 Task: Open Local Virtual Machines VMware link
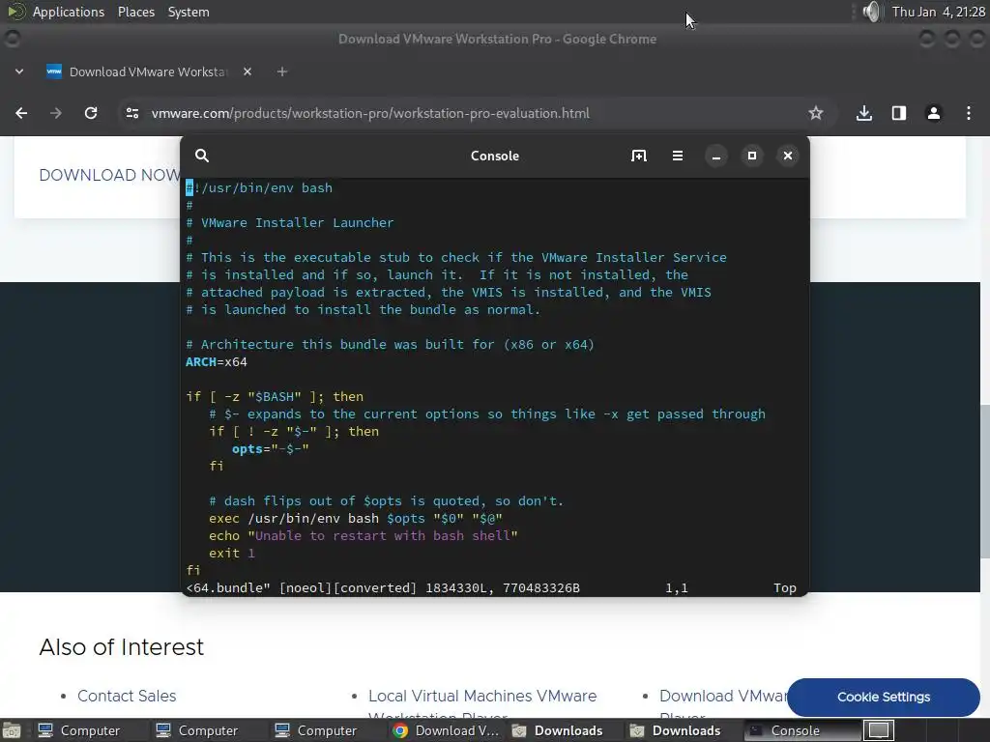pyautogui.click(x=482, y=696)
